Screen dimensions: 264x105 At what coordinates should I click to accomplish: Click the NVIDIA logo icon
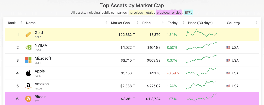coord(28,47)
